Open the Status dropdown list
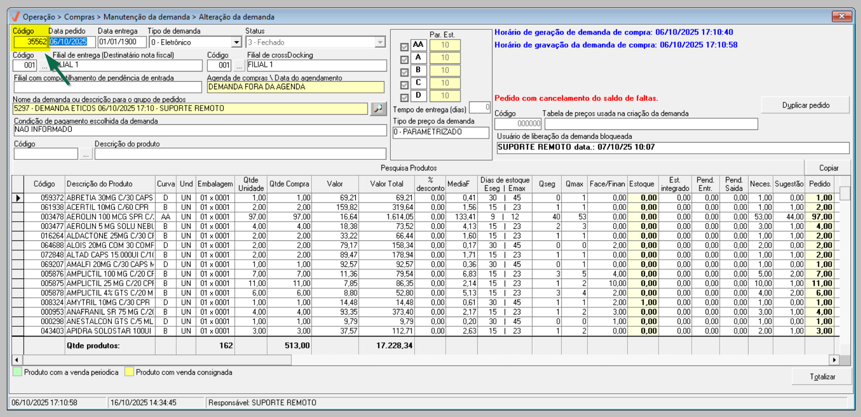The image size is (861, 417). click(380, 43)
